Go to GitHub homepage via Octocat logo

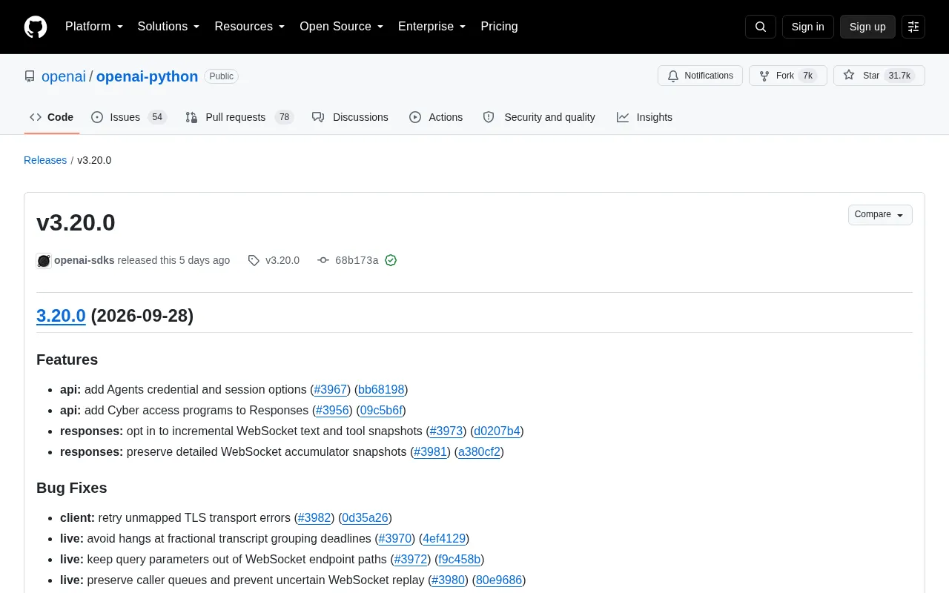(36, 27)
